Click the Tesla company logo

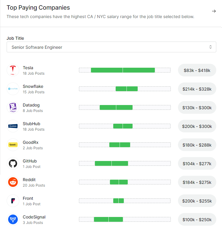(13, 70)
